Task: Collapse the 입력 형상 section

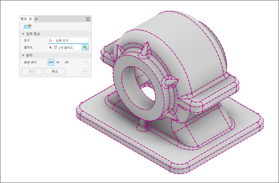Action: (x=23, y=34)
